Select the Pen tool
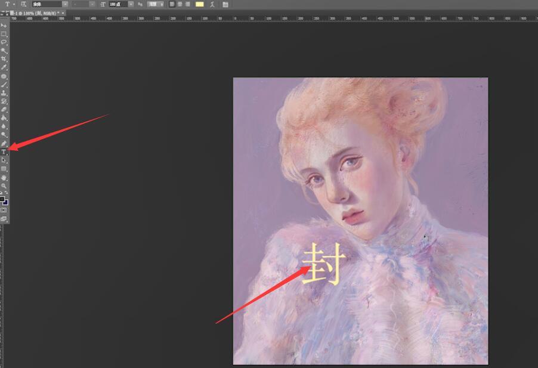Image resolution: width=538 pixels, height=368 pixels. pyautogui.click(x=4, y=143)
